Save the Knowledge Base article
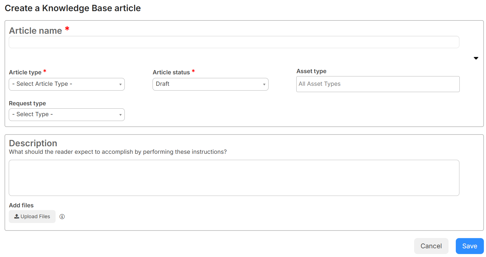The width and height of the screenshot is (486, 257). tap(470, 246)
